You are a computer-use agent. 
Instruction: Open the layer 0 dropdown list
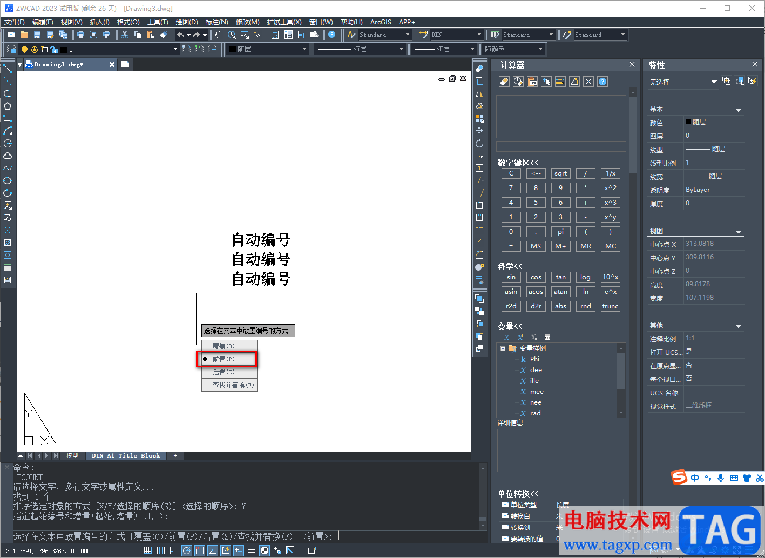pyautogui.click(x=175, y=49)
